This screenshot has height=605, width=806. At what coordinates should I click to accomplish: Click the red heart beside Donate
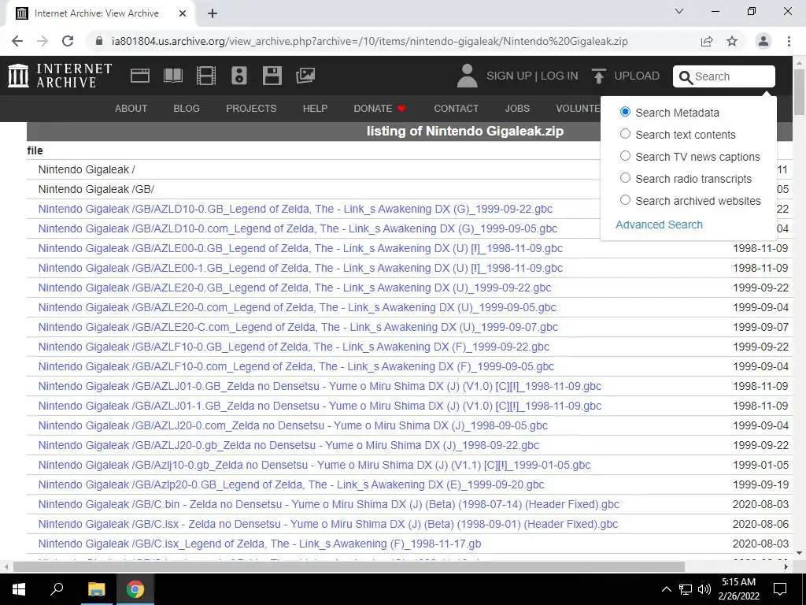point(401,109)
